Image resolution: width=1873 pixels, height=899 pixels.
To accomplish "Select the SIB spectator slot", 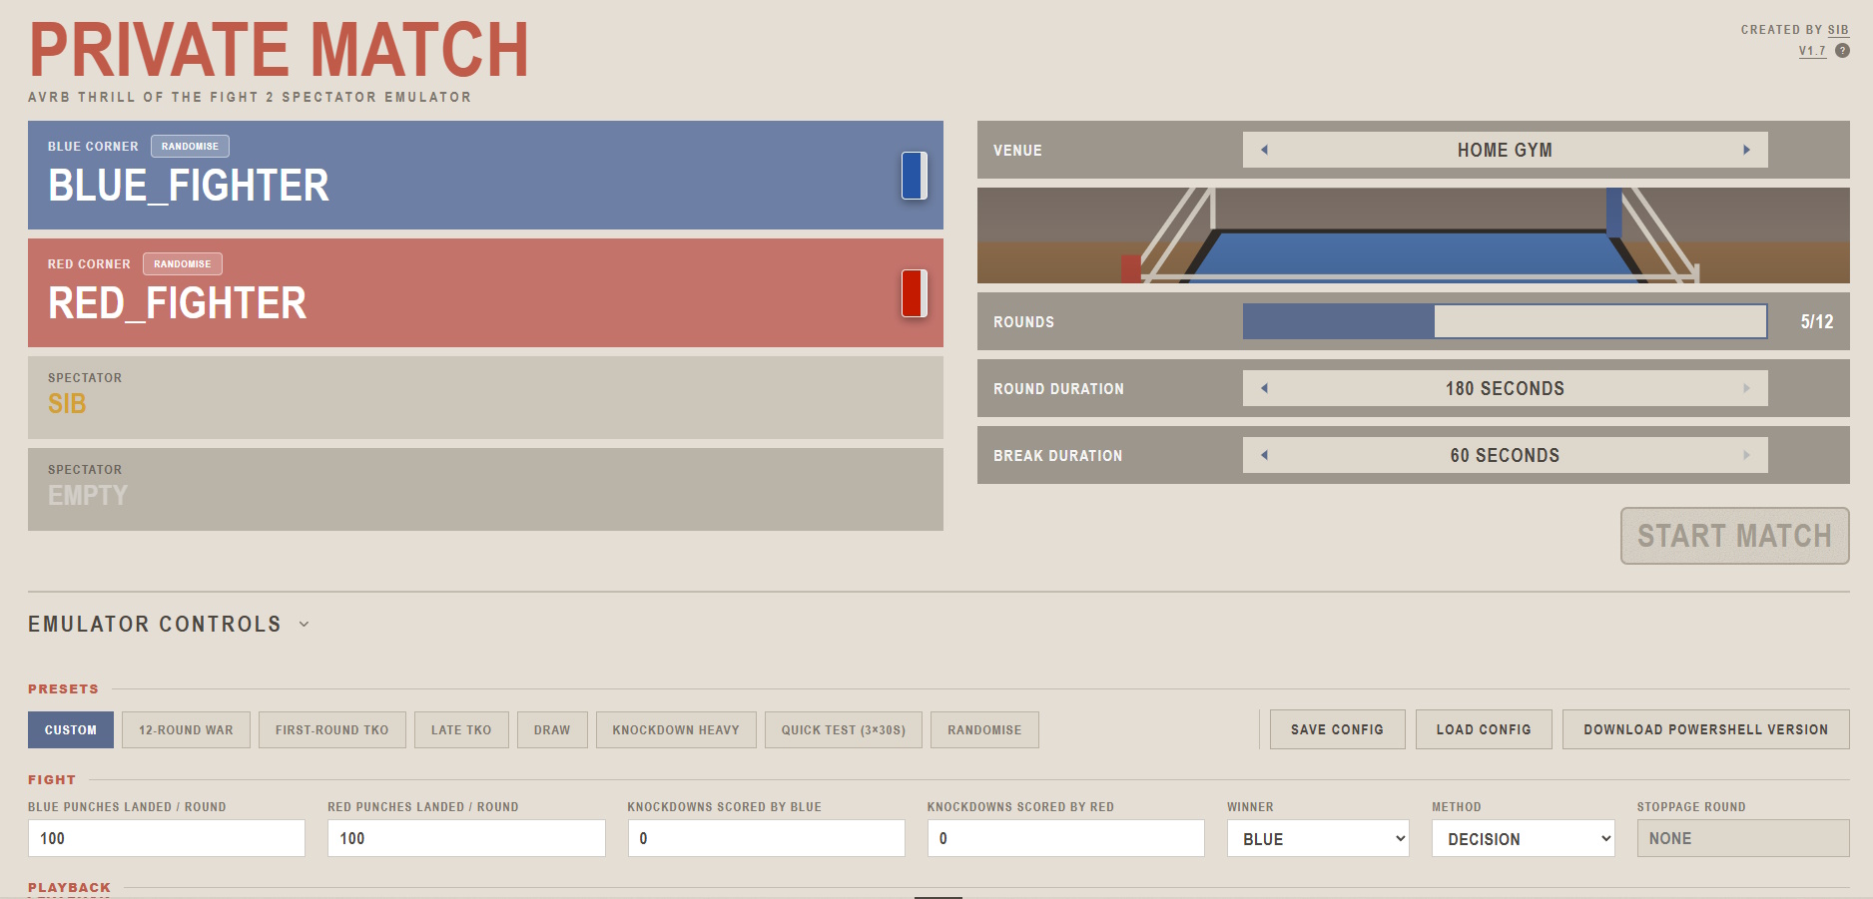I will (x=485, y=397).
